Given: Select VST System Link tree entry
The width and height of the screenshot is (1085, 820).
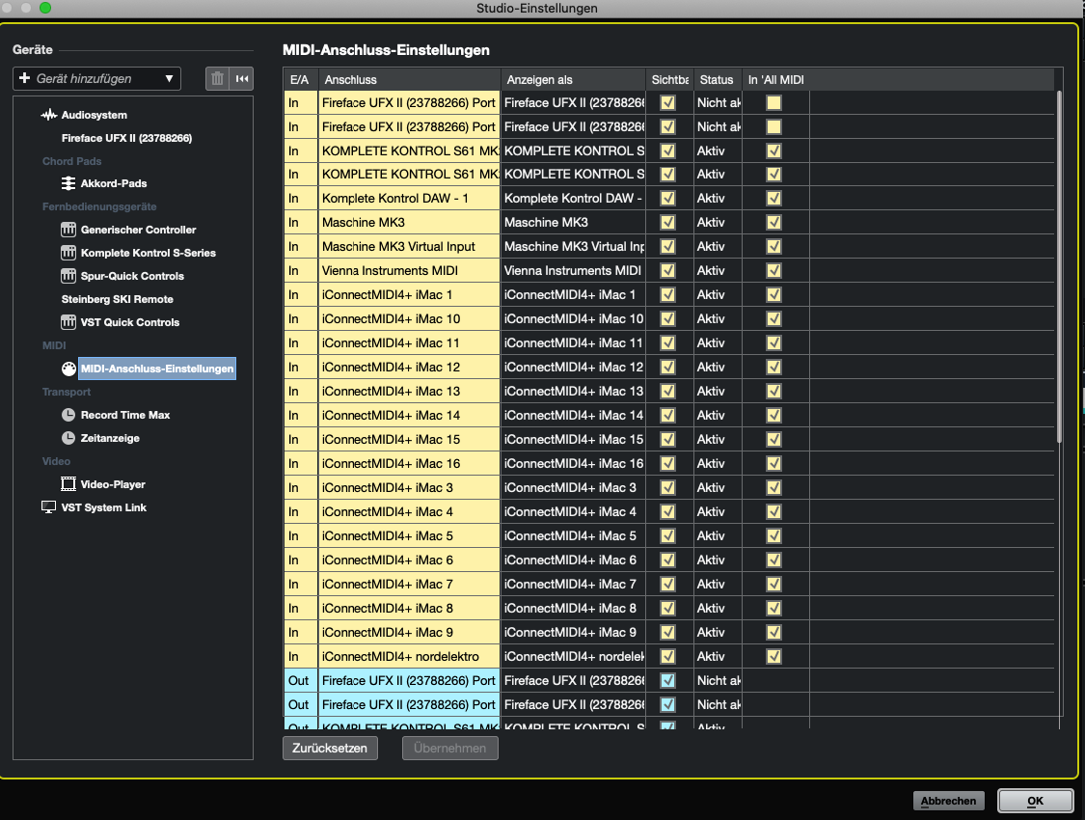Looking at the screenshot, I should [104, 507].
